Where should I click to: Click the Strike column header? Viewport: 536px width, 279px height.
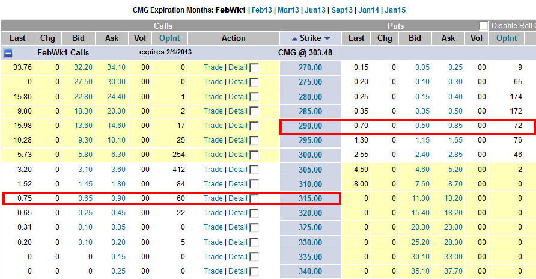[311, 38]
